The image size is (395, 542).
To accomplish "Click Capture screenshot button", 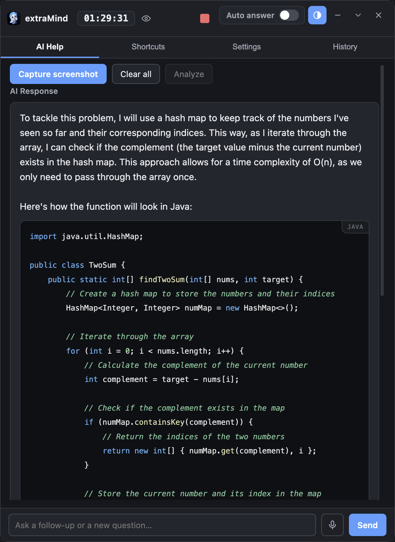I will click(x=58, y=74).
